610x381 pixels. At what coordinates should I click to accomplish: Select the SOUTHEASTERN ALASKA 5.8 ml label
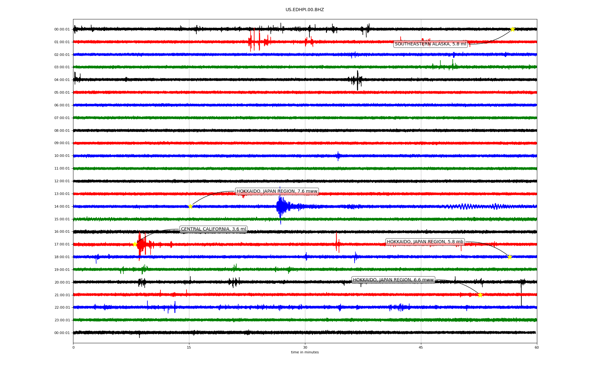(x=430, y=44)
